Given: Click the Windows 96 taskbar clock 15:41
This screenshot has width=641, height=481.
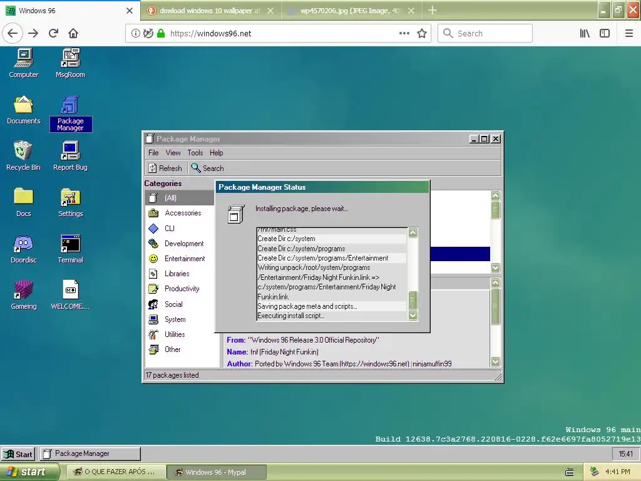Looking at the screenshot, I should coord(625,453).
